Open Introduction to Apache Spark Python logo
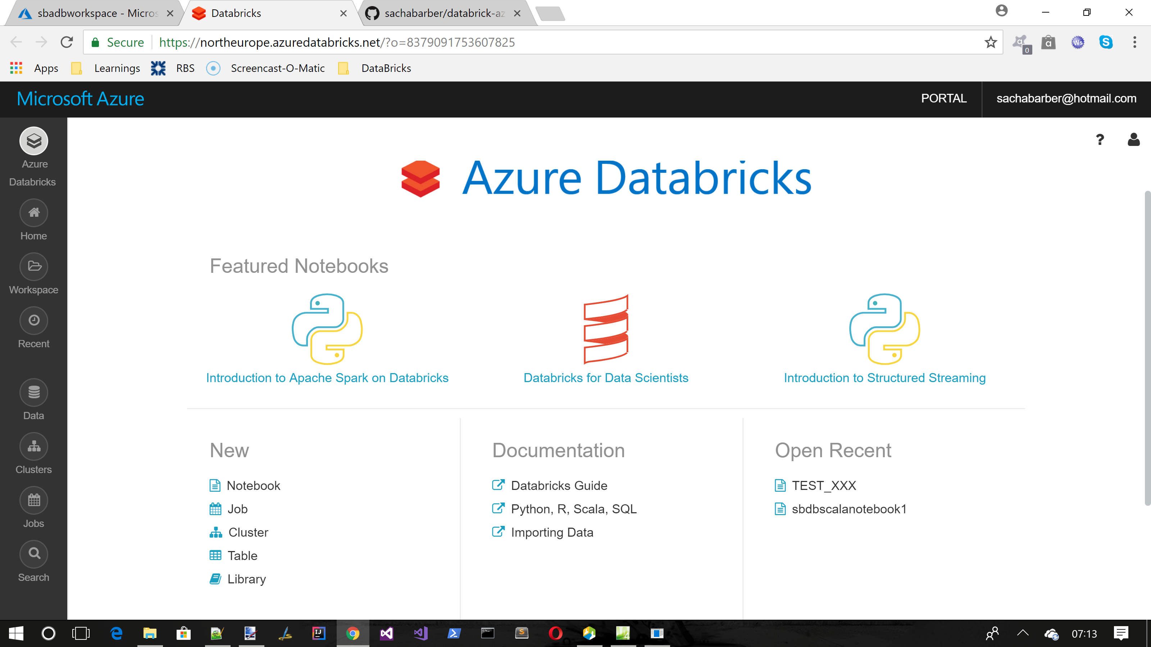This screenshot has height=647, width=1151. 327,329
